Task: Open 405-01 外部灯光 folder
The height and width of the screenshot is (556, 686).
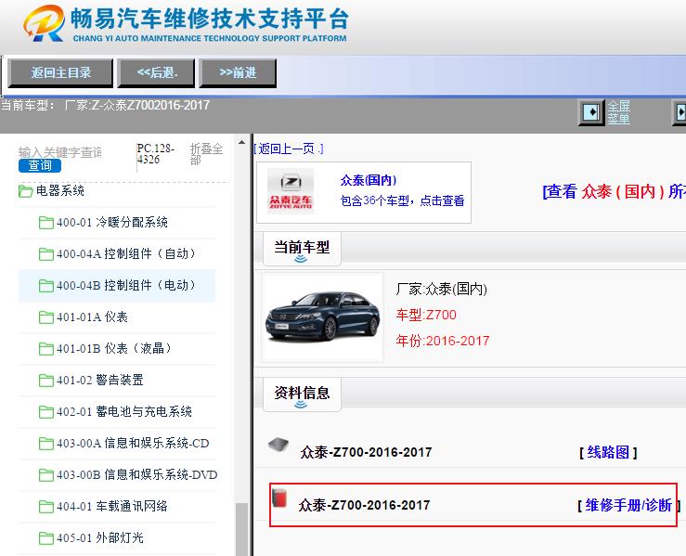Action: 99,537
